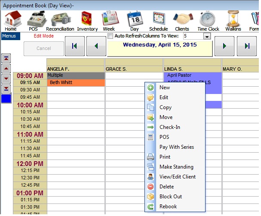The width and height of the screenshot is (261, 216).
Task: Choose POS in the context menu
Action: (175, 137)
